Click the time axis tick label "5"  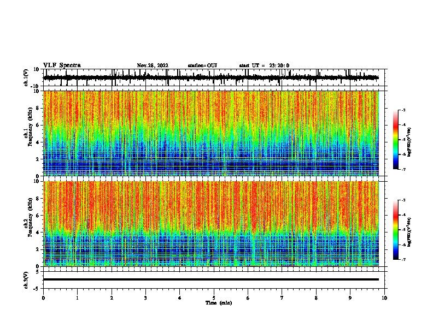(214, 298)
